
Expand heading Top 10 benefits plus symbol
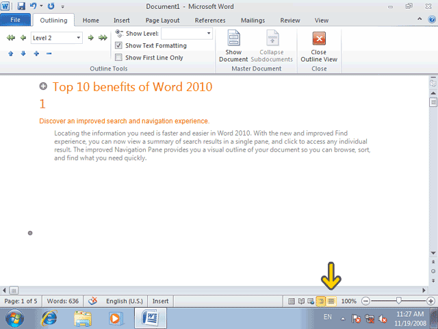click(43, 86)
